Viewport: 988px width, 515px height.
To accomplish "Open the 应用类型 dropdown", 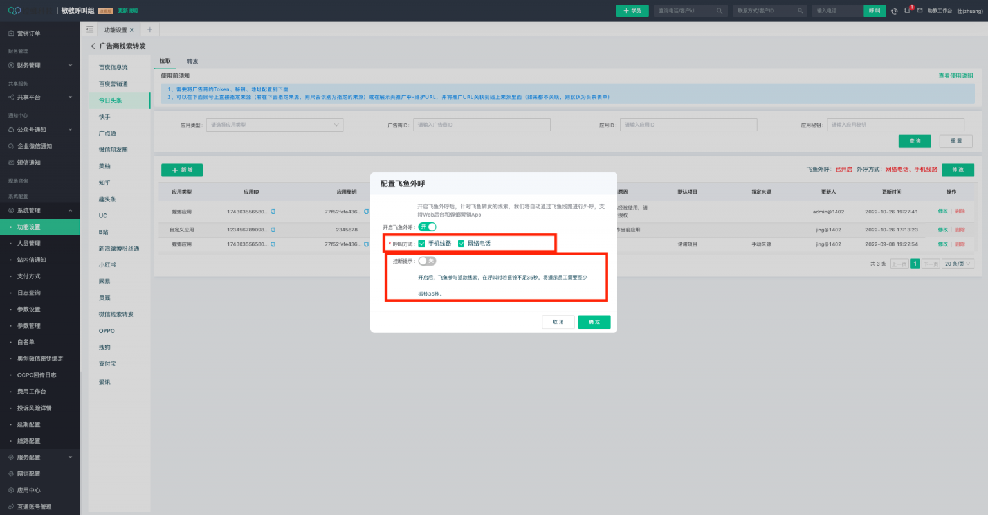I will 275,125.
